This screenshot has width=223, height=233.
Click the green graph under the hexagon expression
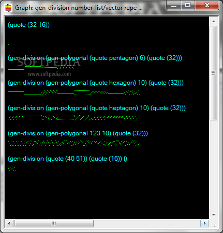click(x=74, y=92)
